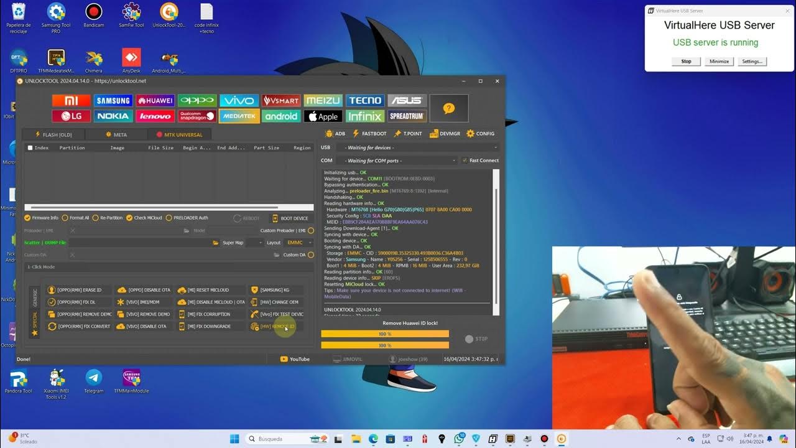The width and height of the screenshot is (796, 448).
Task: Open DEVMGR device manager
Action: [445, 134]
